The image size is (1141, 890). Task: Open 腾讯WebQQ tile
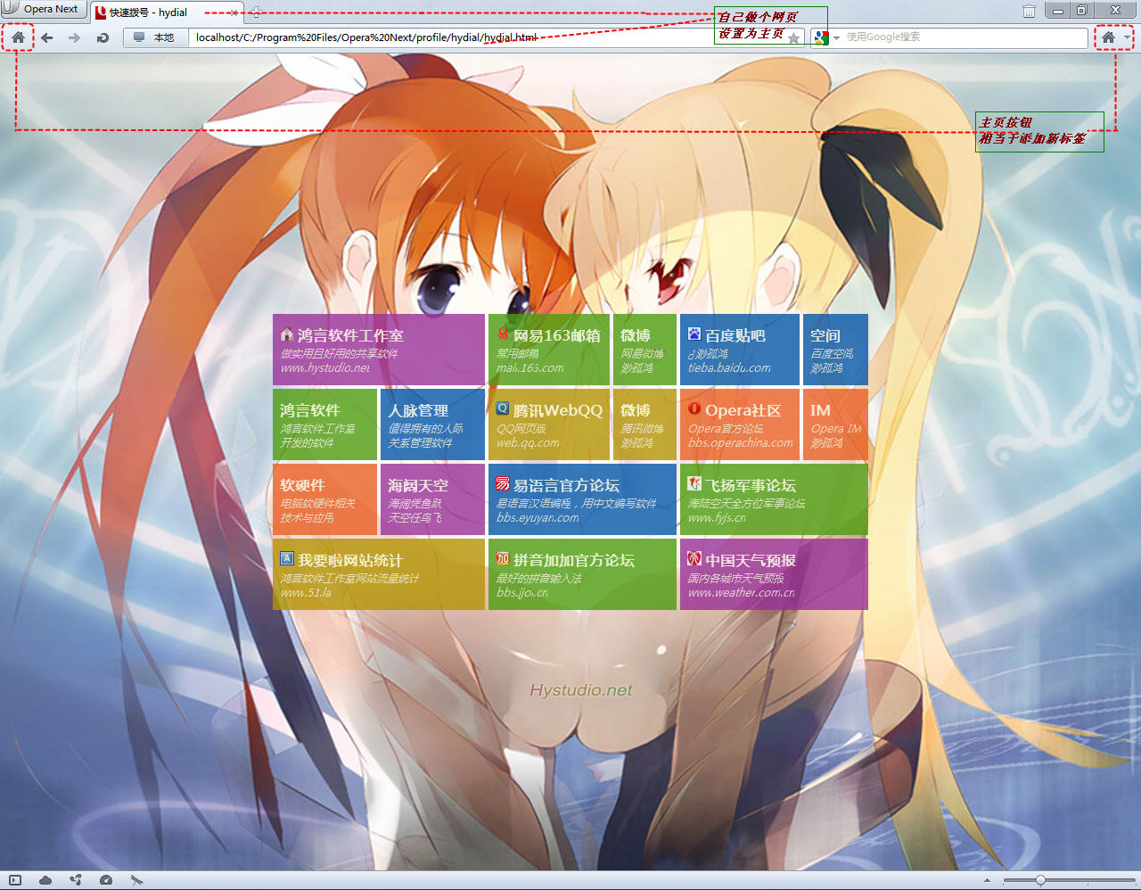click(x=549, y=424)
